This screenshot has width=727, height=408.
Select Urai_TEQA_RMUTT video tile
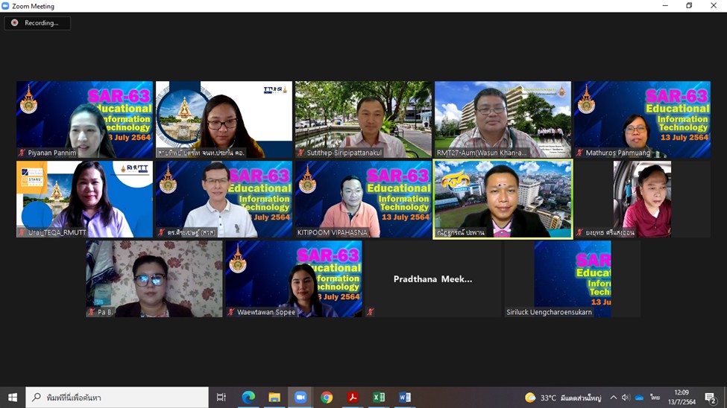[84, 199]
